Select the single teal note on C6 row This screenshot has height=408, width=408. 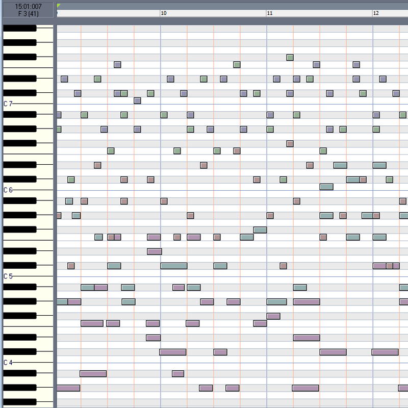coord(326,187)
